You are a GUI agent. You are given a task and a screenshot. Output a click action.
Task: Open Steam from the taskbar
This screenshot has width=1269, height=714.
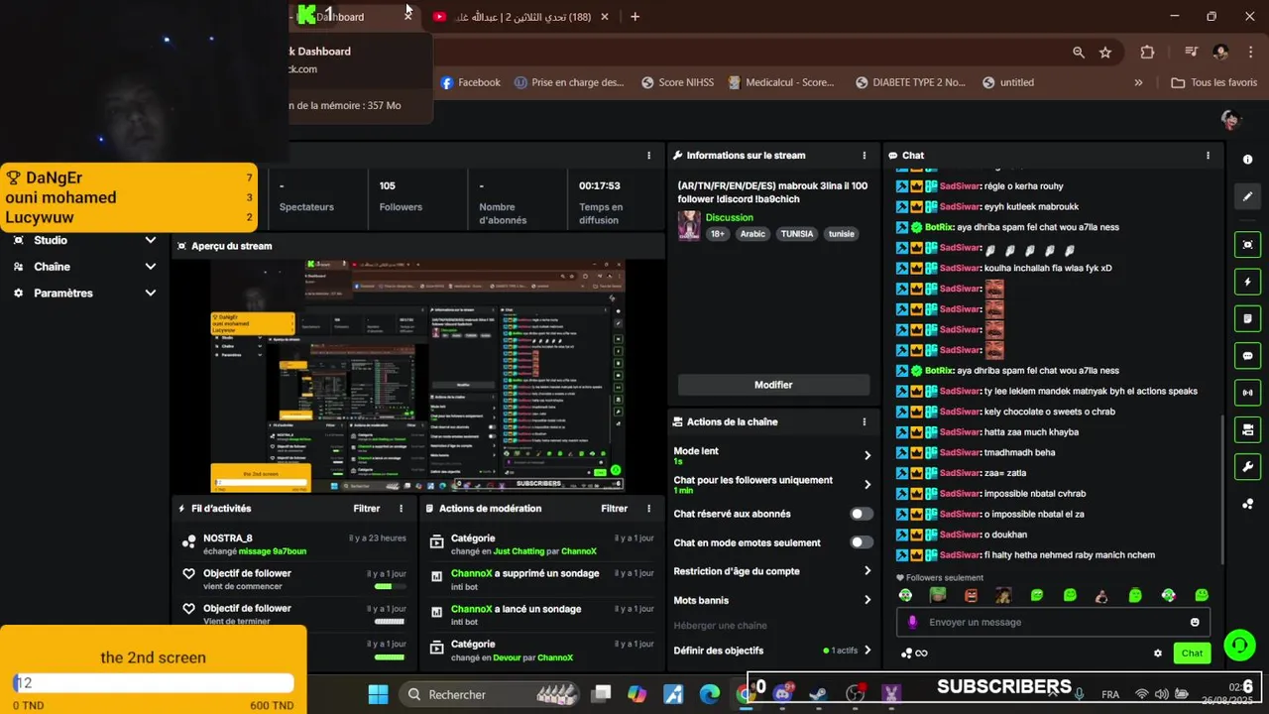coord(818,693)
